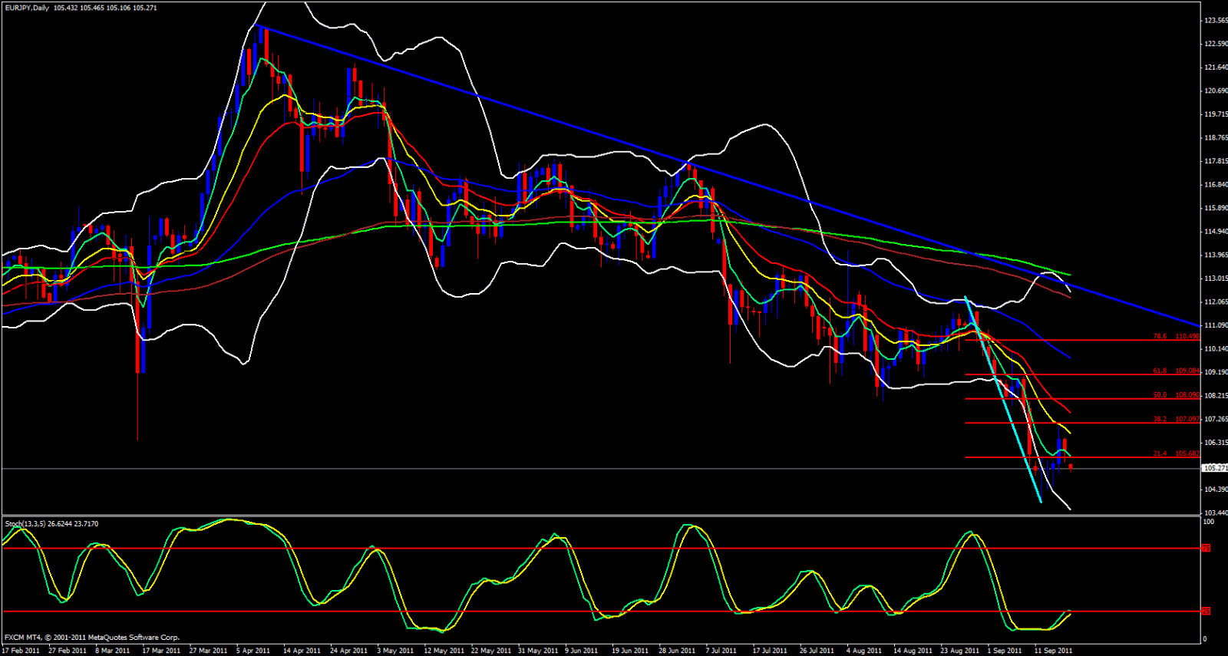This screenshot has height=656, width=1228.
Task: Click the 121.640 price axis label
Action: pyautogui.click(x=1216, y=68)
